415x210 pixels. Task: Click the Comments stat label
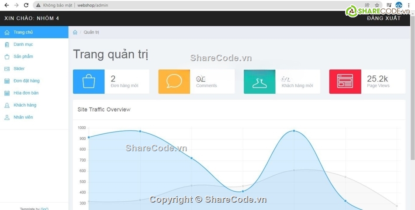coord(207,85)
